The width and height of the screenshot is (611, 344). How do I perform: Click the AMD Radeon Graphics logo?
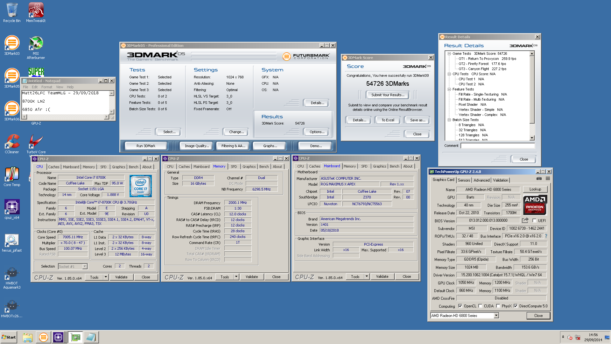535,205
